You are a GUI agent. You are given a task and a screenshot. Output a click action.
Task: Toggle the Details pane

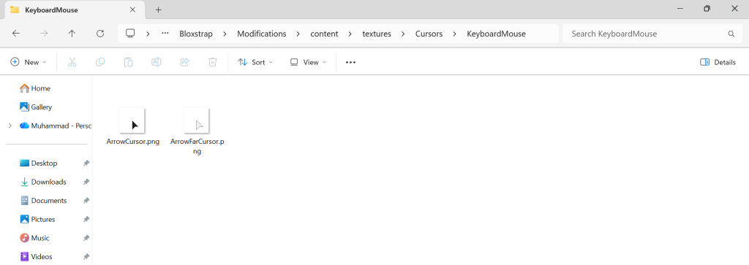click(718, 62)
